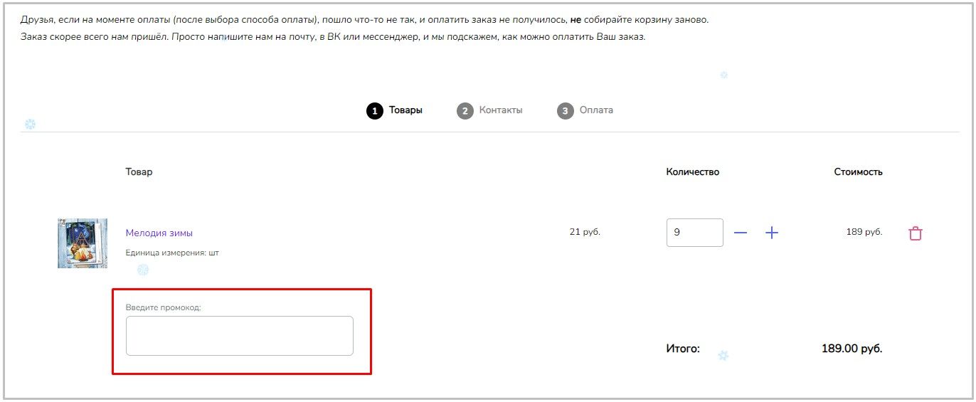Select the 189.00 руб. total amount

coord(852,349)
